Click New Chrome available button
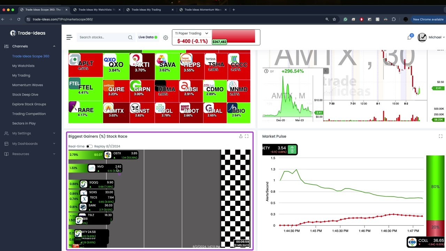This screenshot has height=251, width=446. pyautogui.click(x=428, y=19)
